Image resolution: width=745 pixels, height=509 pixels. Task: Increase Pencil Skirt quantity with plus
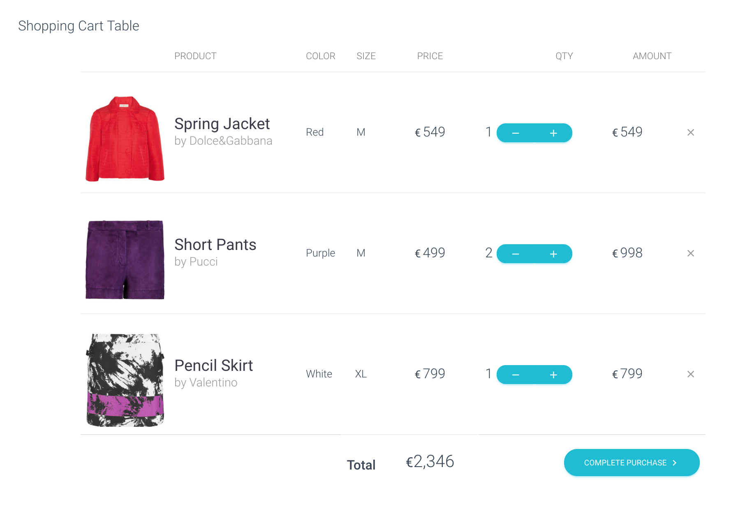coord(553,375)
